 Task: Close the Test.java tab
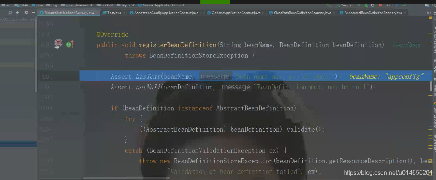[124, 13]
